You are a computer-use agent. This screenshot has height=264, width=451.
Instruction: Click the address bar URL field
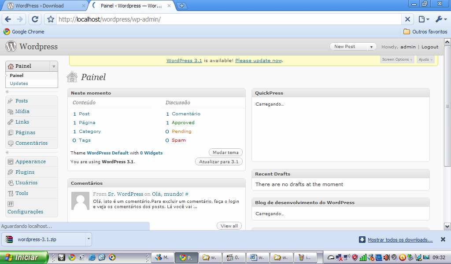click(x=229, y=19)
